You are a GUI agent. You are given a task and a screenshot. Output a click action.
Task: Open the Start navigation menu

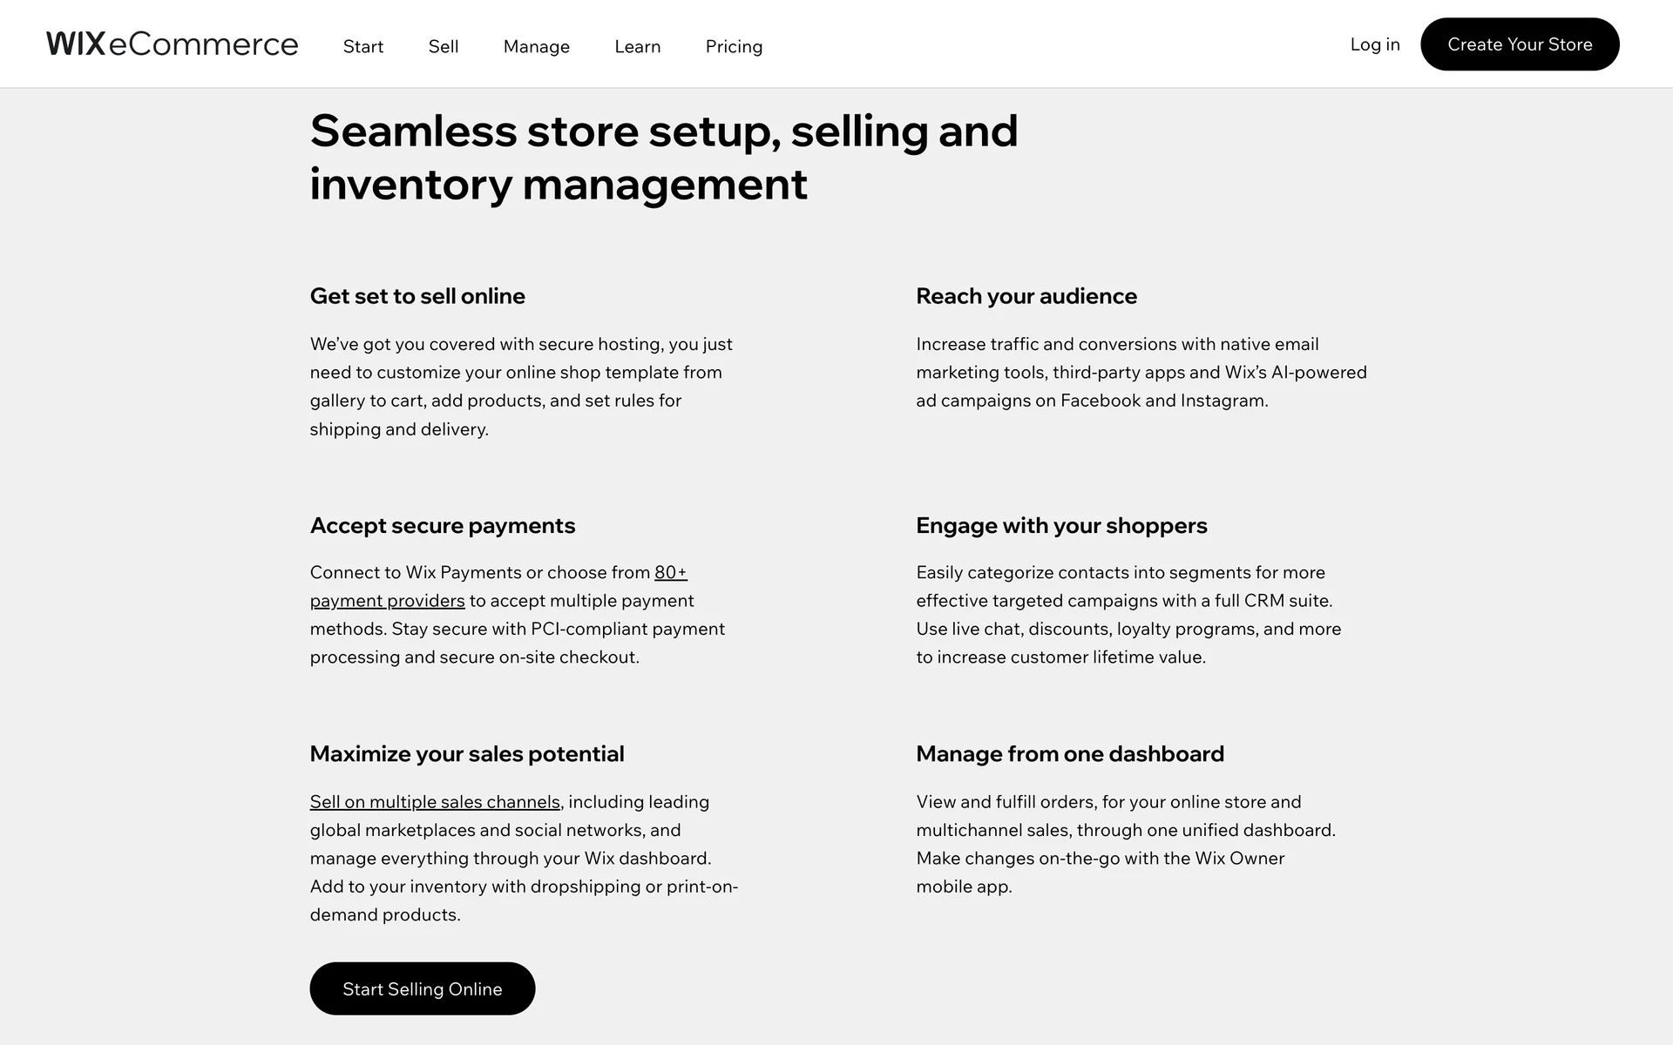coord(363,46)
